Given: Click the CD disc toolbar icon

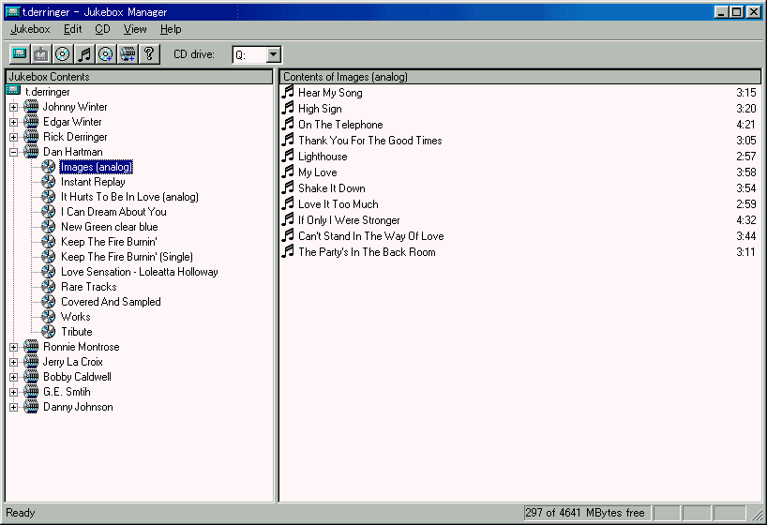Looking at the screenshot, I should pos(62,54).
